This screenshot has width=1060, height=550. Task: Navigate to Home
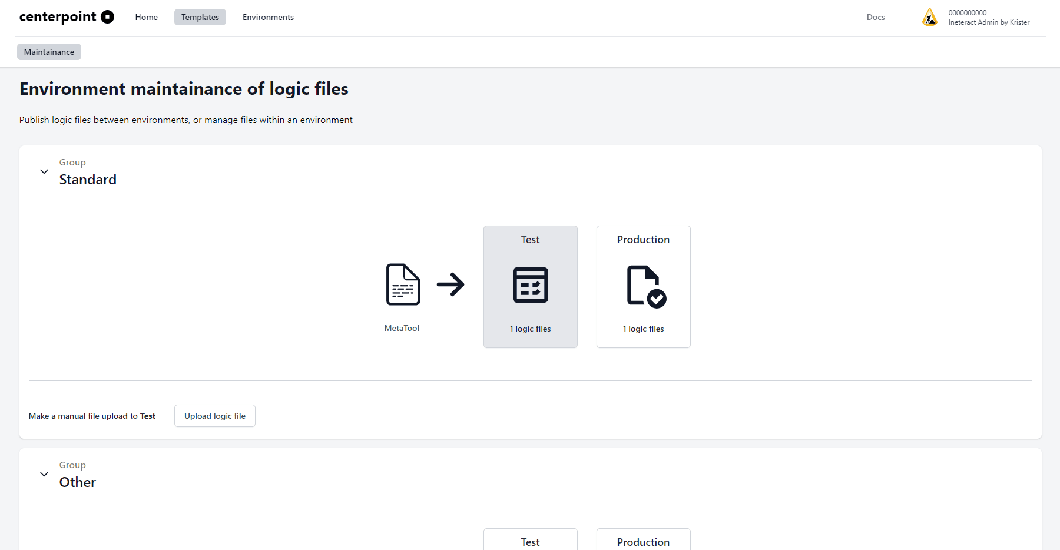click(x=146, y=17)
